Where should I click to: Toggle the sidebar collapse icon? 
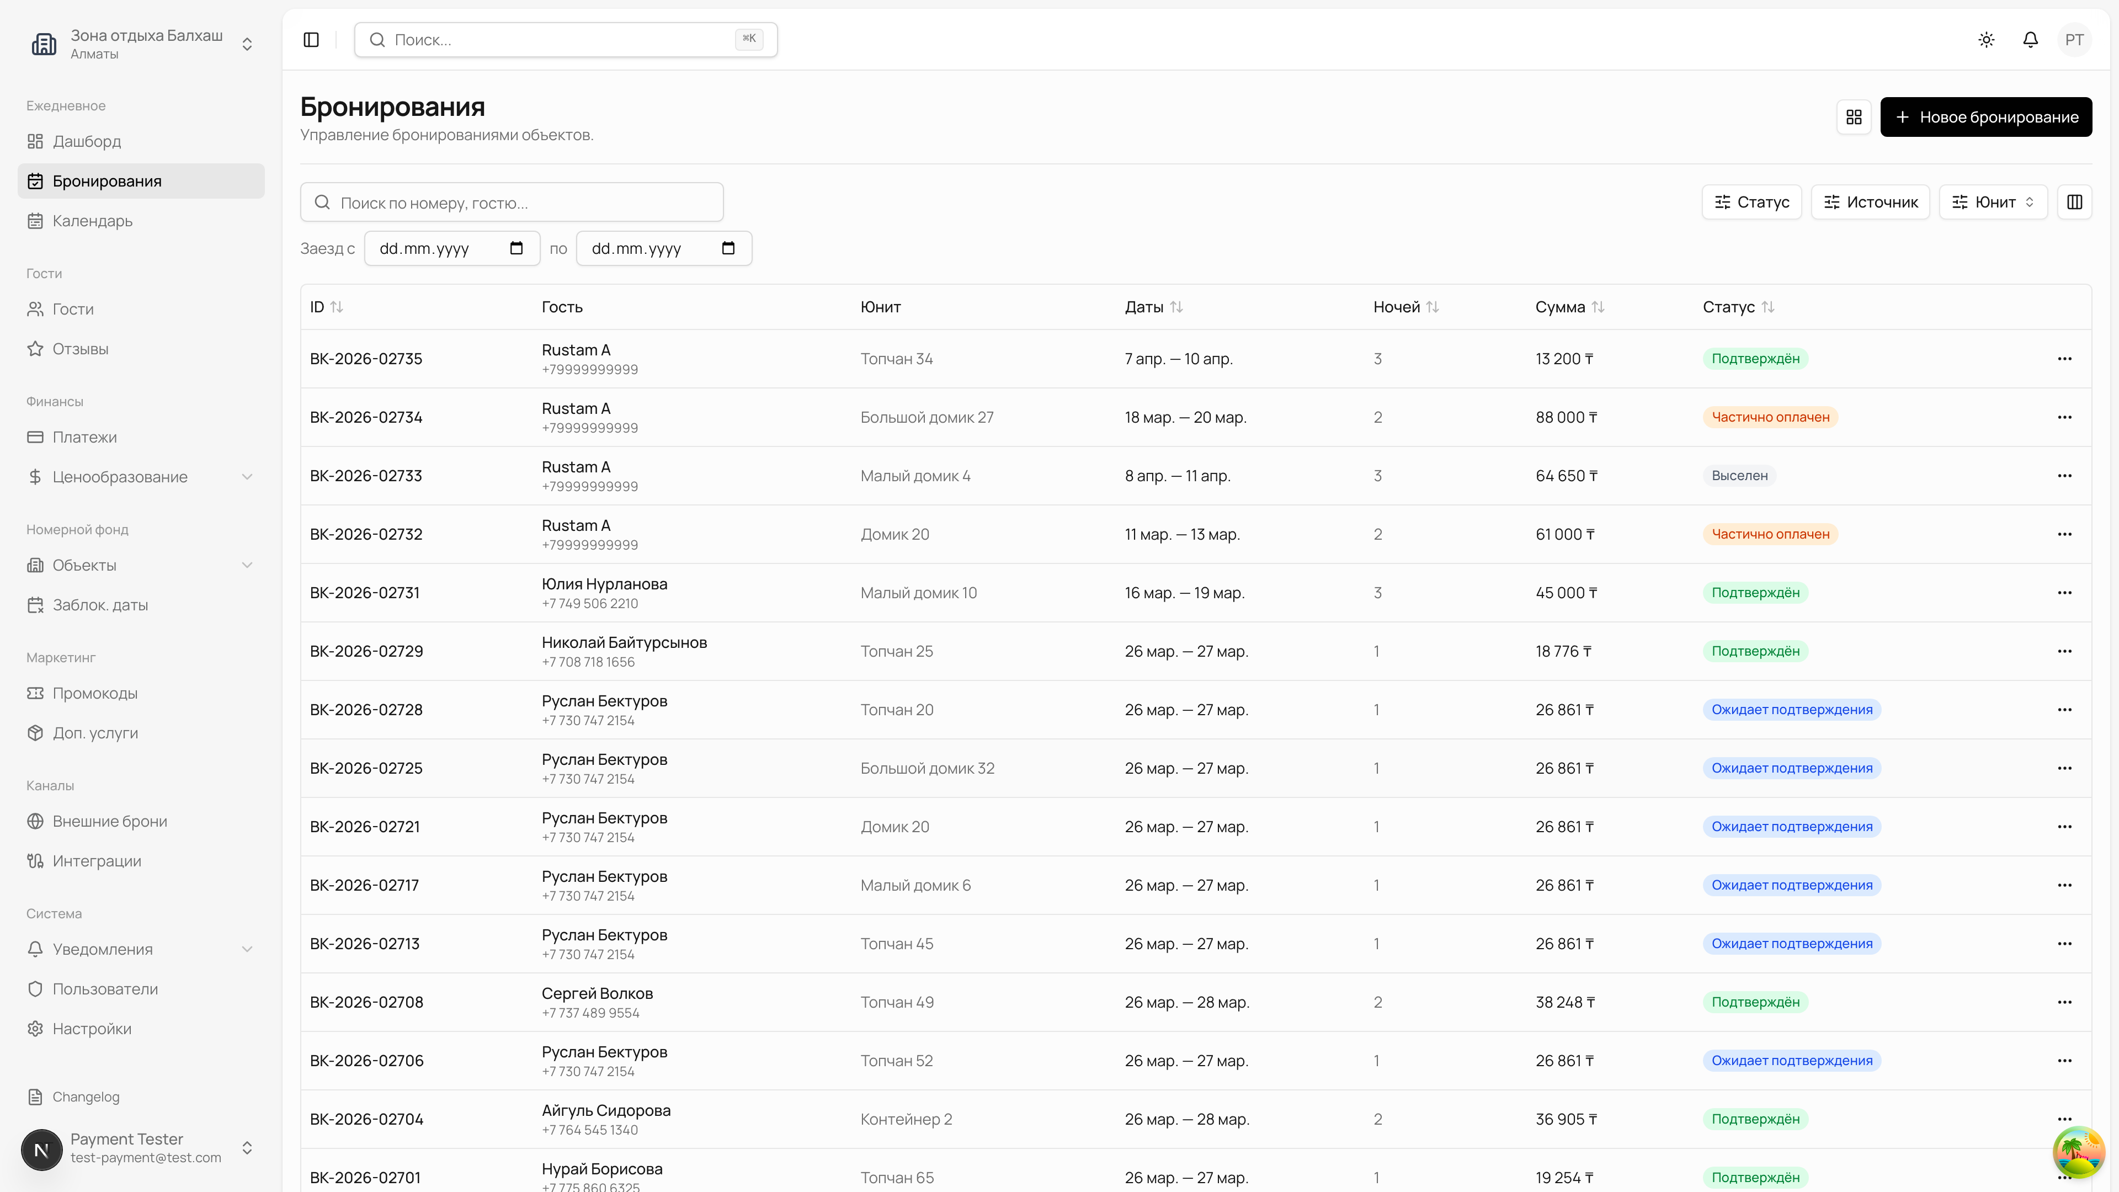click(311, 40)
